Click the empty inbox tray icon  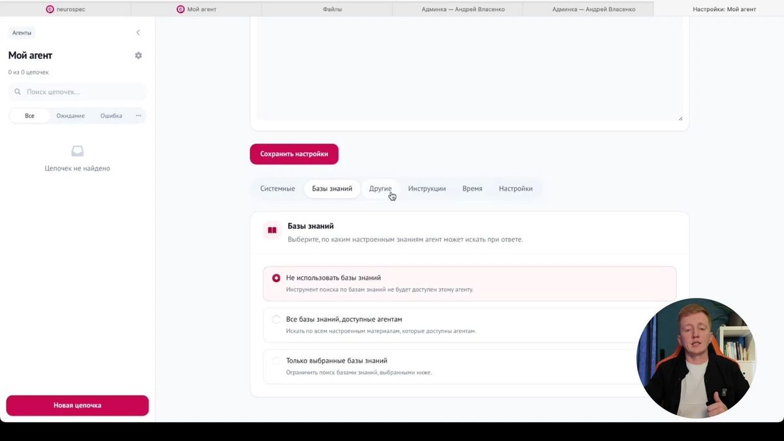tap(77, 151)
